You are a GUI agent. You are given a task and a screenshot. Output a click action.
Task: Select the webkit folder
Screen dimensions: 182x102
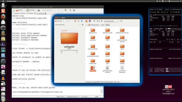(122, 61)
